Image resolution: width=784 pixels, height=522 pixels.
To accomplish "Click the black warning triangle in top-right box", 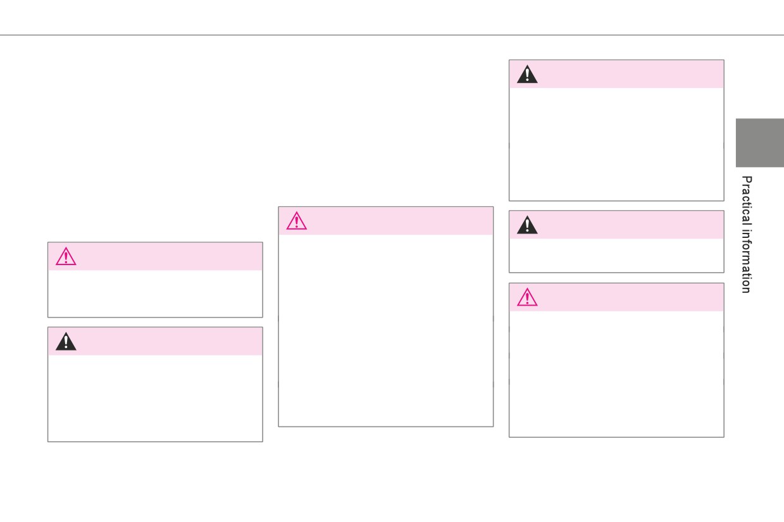I will (x=527, y=74).
